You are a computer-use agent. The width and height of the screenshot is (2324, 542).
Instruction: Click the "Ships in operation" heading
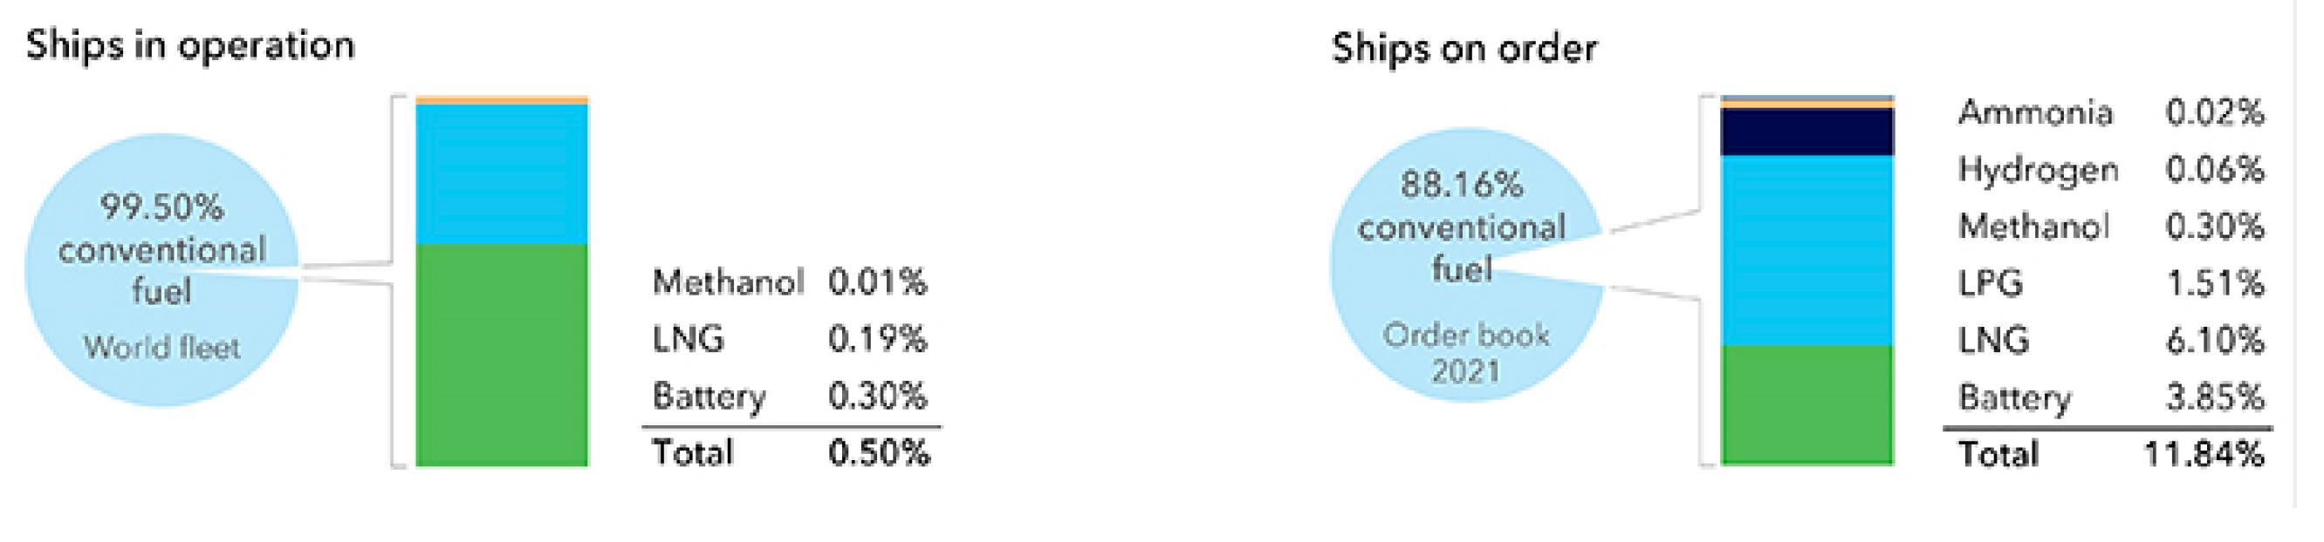point(190,45)
